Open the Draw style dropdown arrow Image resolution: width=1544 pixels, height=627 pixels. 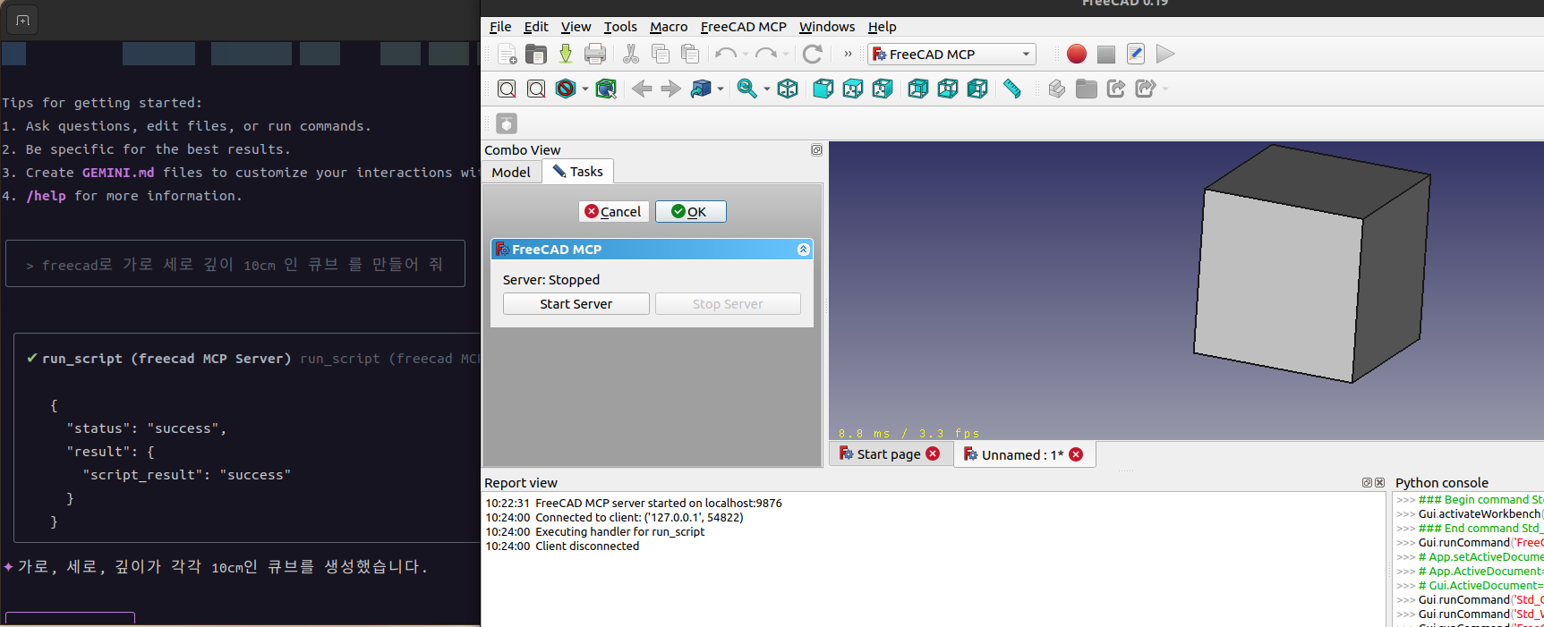point(585,89)
